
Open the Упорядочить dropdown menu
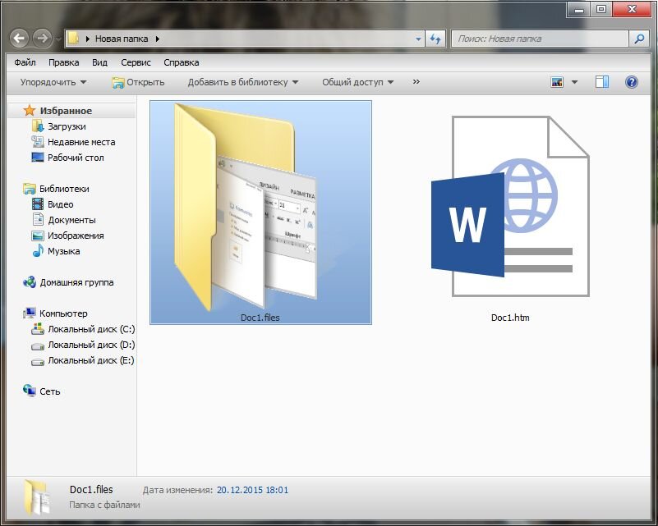[53, 82]
